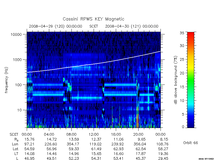Click the 'Lat' row label

16,149
